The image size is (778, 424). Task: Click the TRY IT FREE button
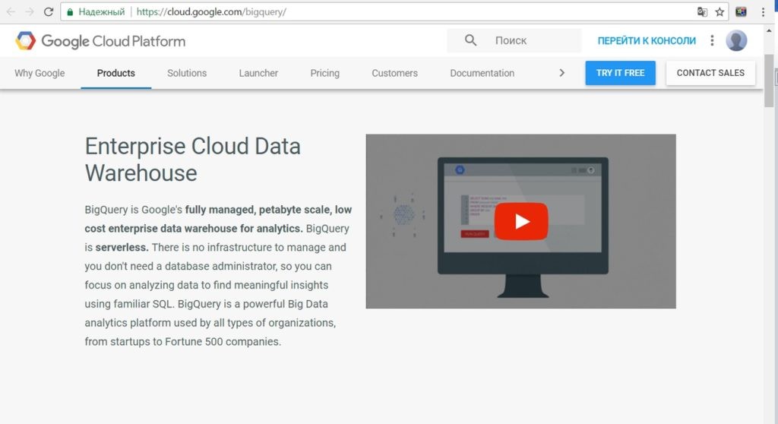coord(620,73)
